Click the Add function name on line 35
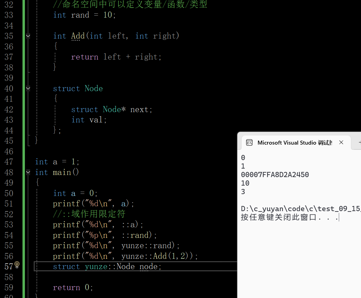The image size is (361, 298). point(78,36)
